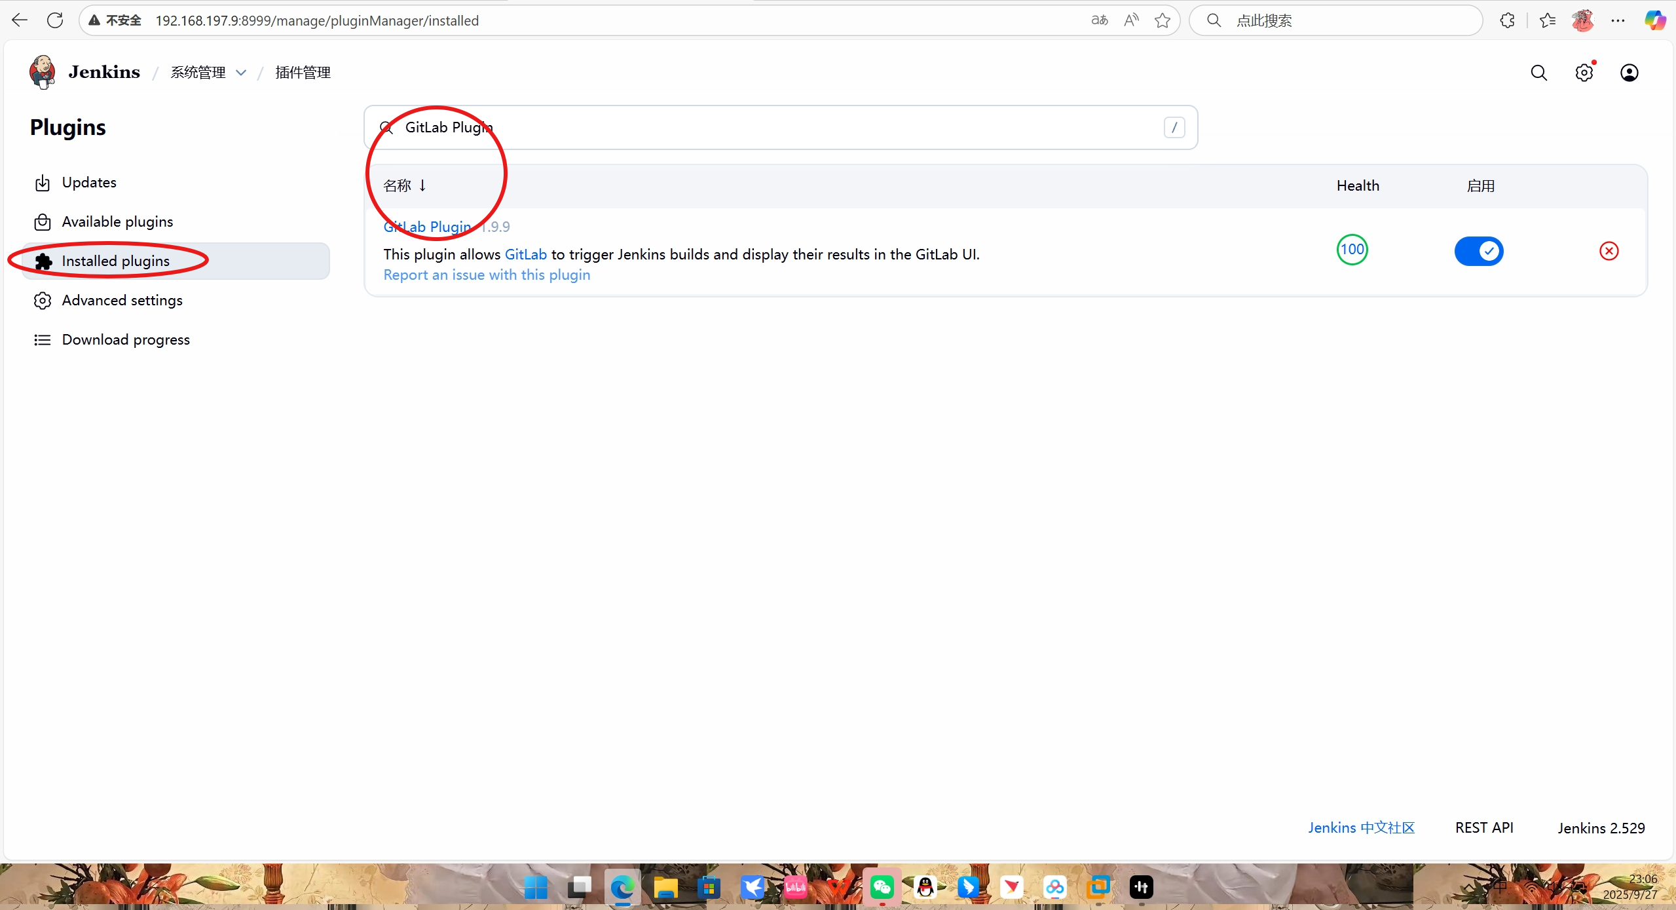Open the user account icon

tap(1629, 73)
